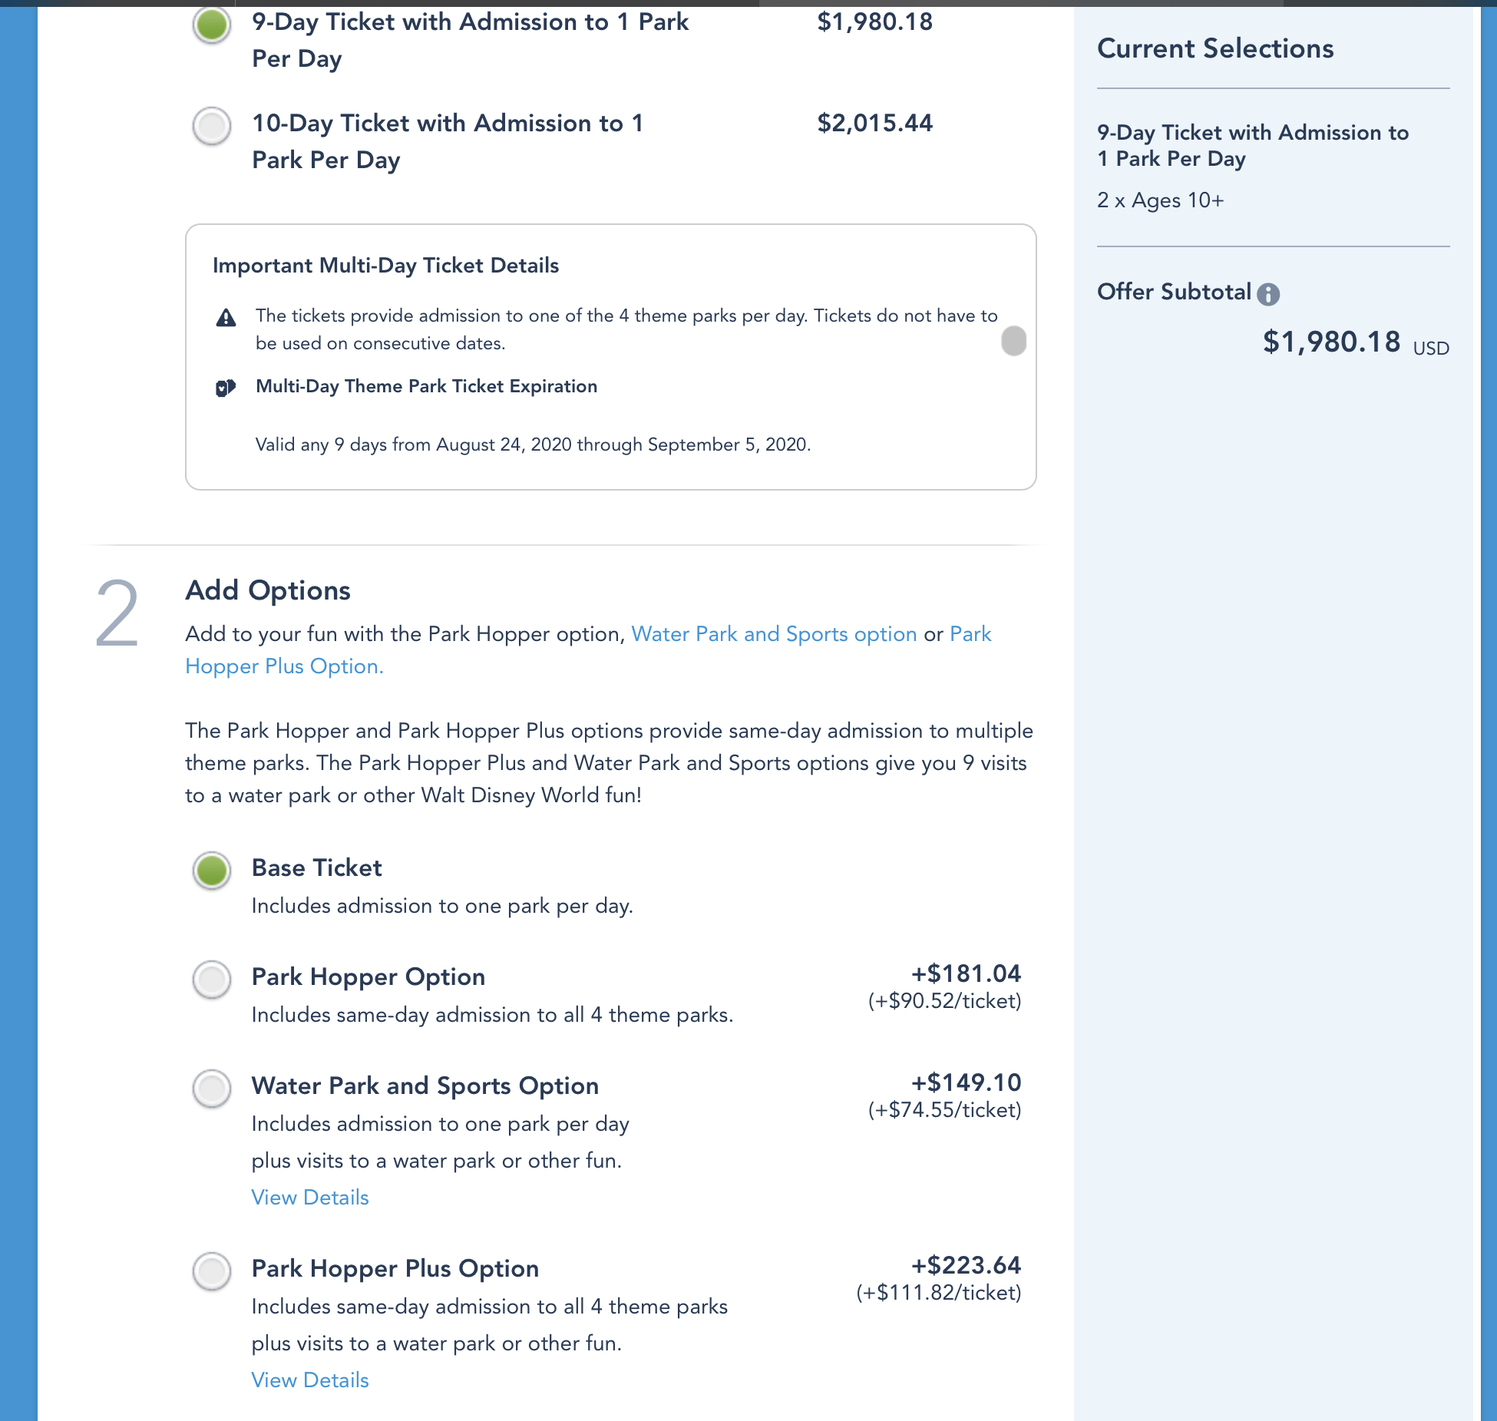
Task: Click the warning triangle icon
Action: pyautogui.click(x=226, y=317)
